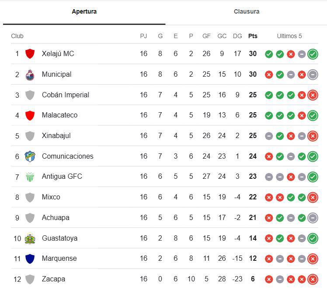
Task: Click the Achuapa team name
Action: pos(56,218)
